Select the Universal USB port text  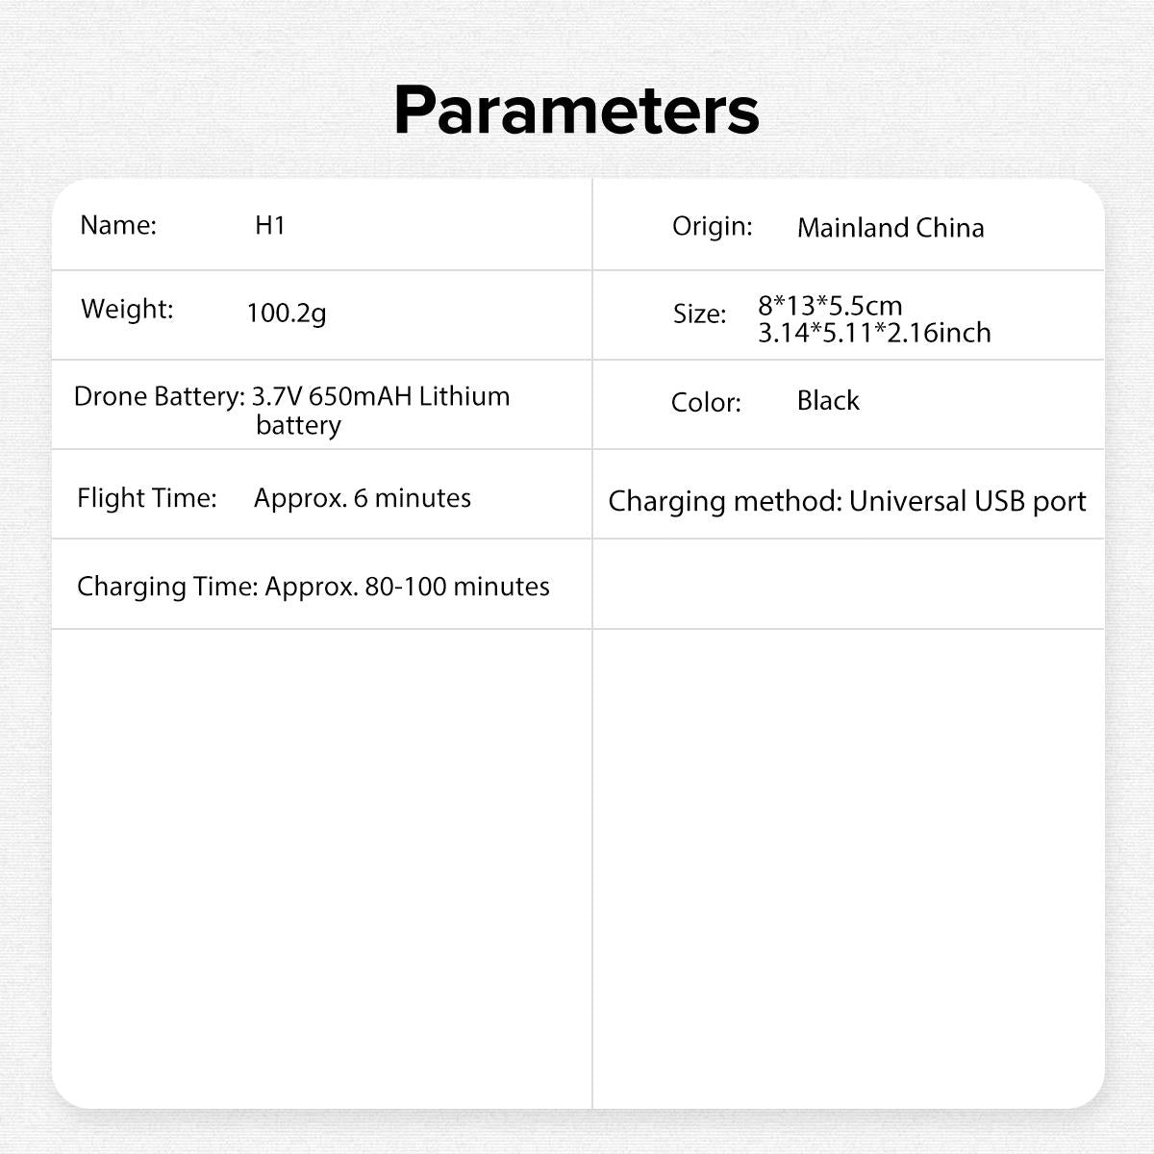pyautogui.click(x=967, y=501)
